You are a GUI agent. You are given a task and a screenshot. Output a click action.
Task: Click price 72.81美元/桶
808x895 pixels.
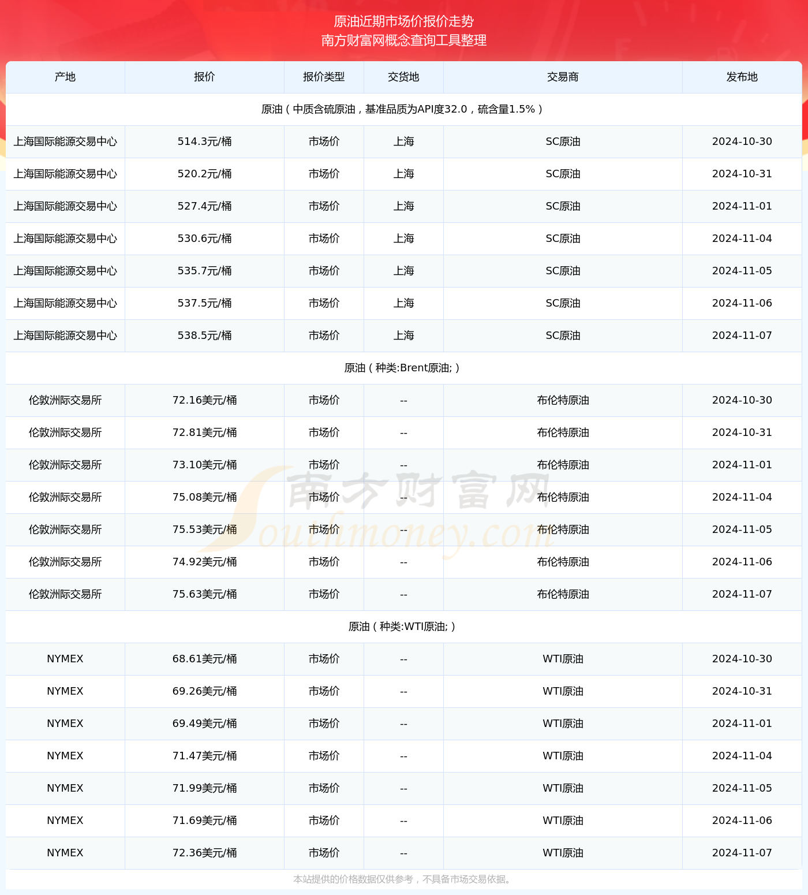(204, 433)
